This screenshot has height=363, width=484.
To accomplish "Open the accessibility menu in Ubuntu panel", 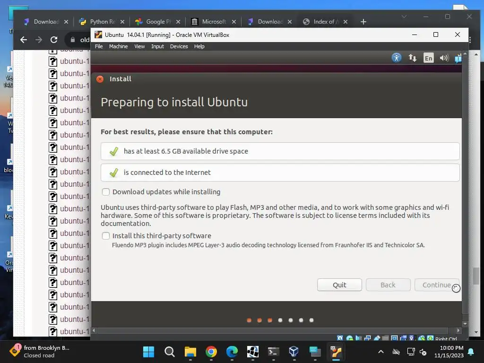I will click(x=397, y=58).
